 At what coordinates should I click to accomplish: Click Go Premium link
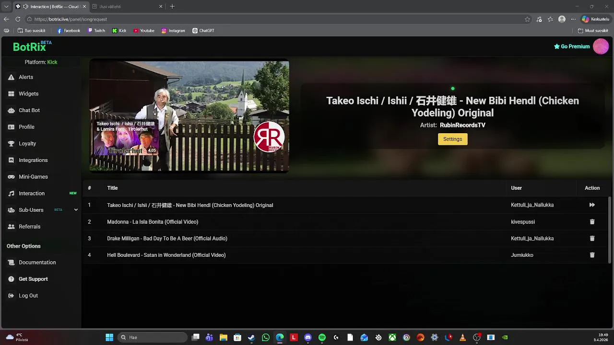pyautogui.click(x=572, y=46)
